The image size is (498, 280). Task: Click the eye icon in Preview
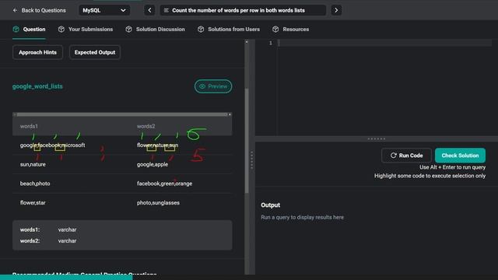tap(202, 86)
